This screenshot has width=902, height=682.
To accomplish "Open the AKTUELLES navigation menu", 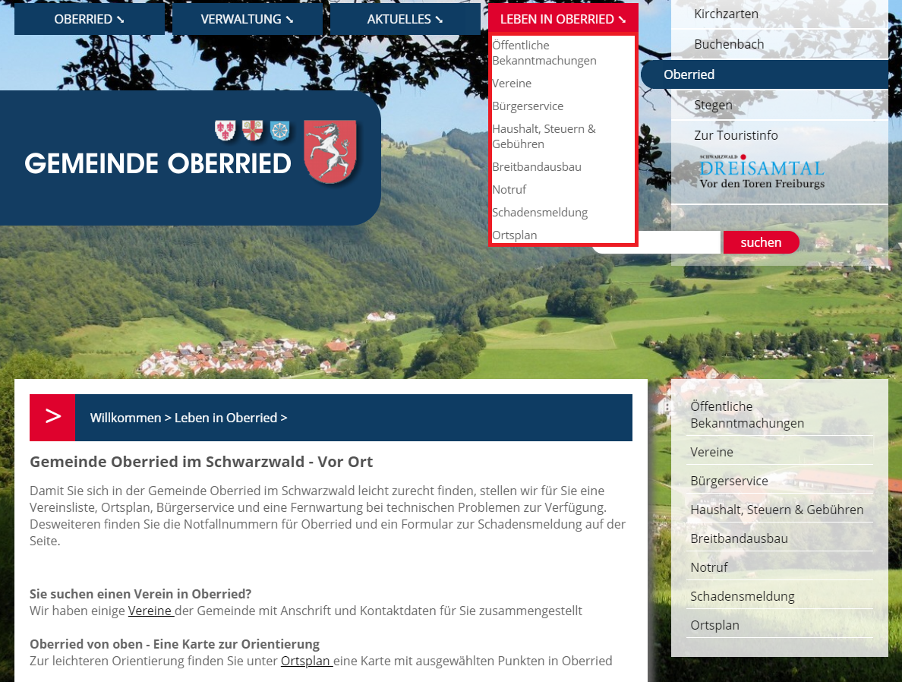I will point(405,19).
